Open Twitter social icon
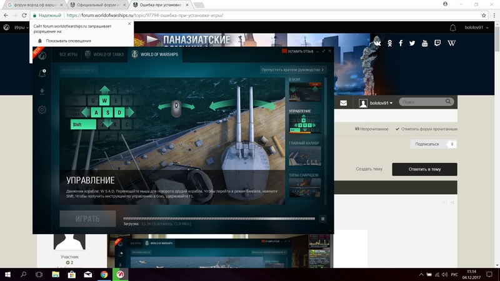 (x=412, y=43)
